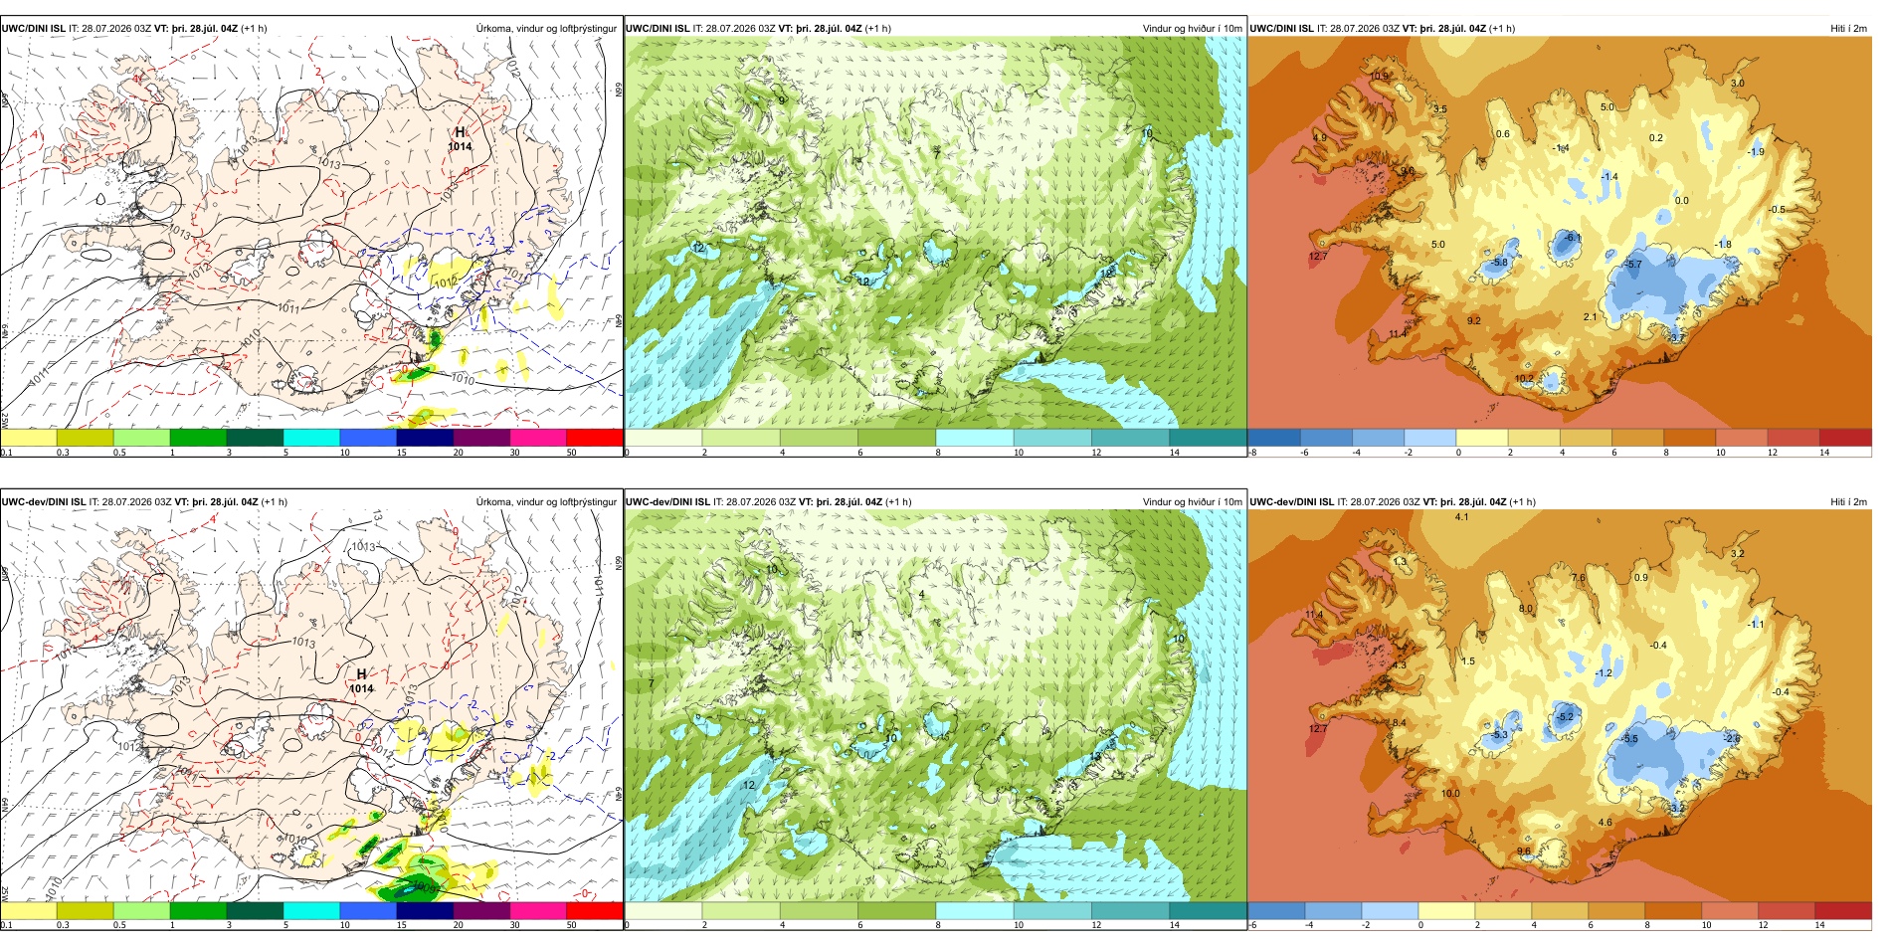Pick the pale 0–2 swatch in bottom wind legend
The image size is (1890, 945).
pos(663,911)
